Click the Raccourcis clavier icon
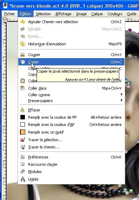Image resolution: width=139 pixels, height=200 pixels. coord(23,164)
